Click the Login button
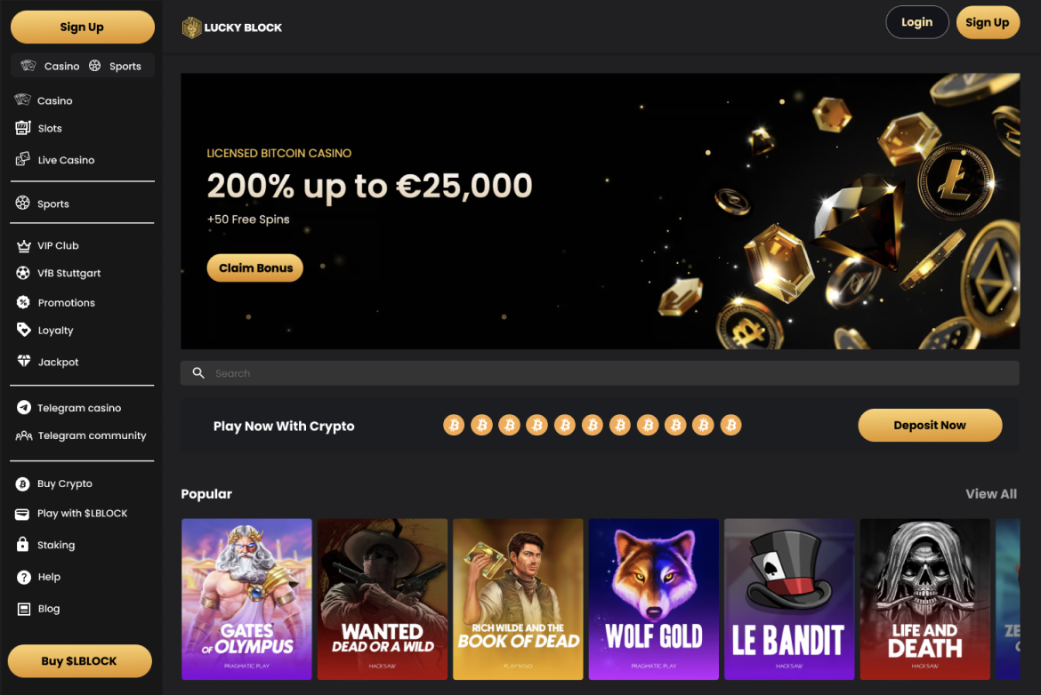1041x695 pixels. click(916, 22)
